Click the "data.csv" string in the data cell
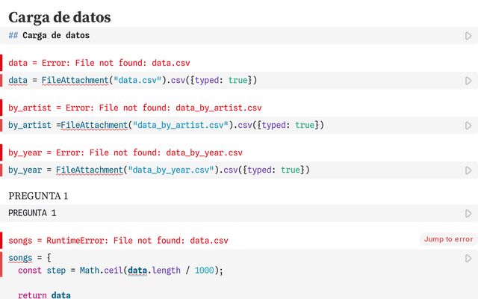 click(x=137, y=80)
